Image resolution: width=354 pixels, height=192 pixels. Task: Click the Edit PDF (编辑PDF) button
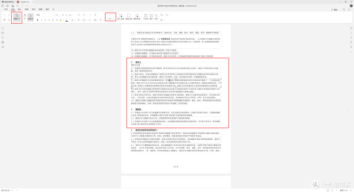17,17
